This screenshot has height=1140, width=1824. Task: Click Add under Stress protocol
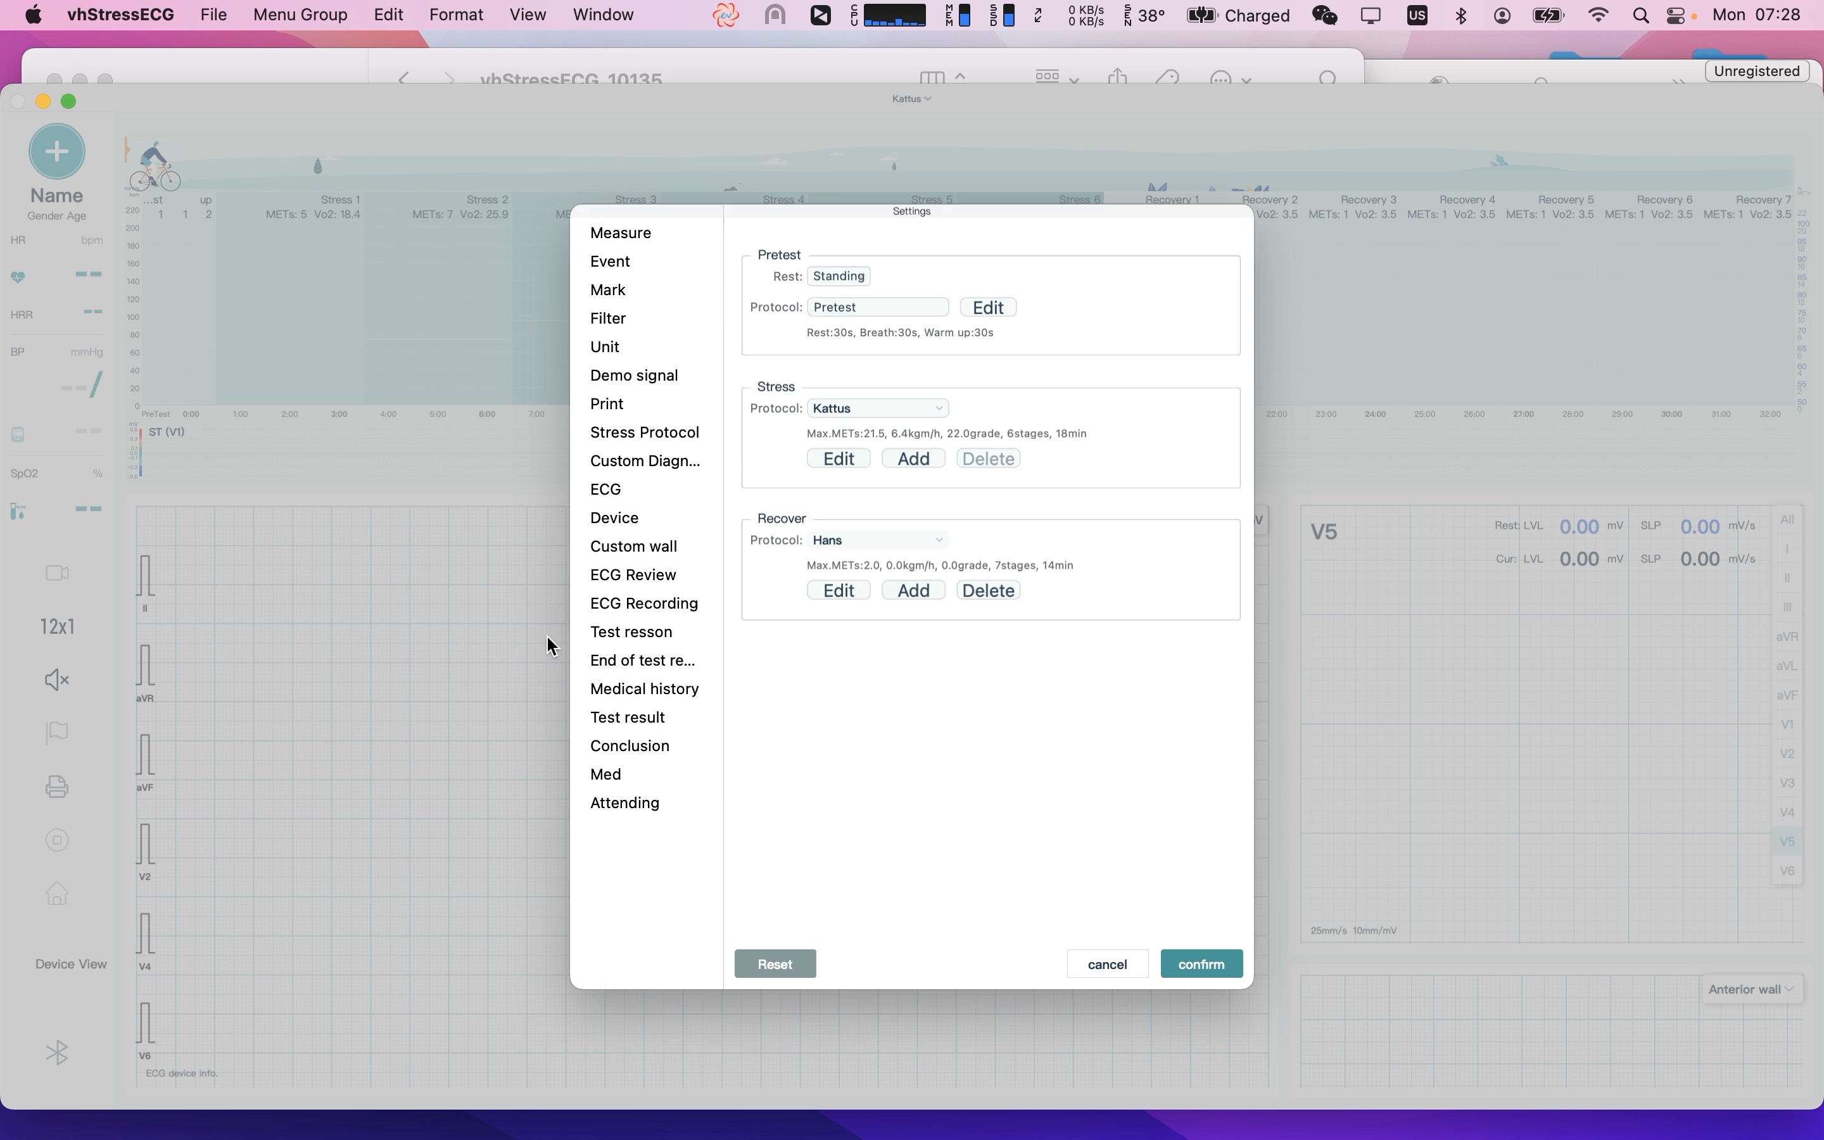[x=913, y=459]
